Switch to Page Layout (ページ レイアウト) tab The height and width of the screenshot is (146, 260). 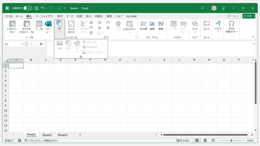tap(45, 16)
